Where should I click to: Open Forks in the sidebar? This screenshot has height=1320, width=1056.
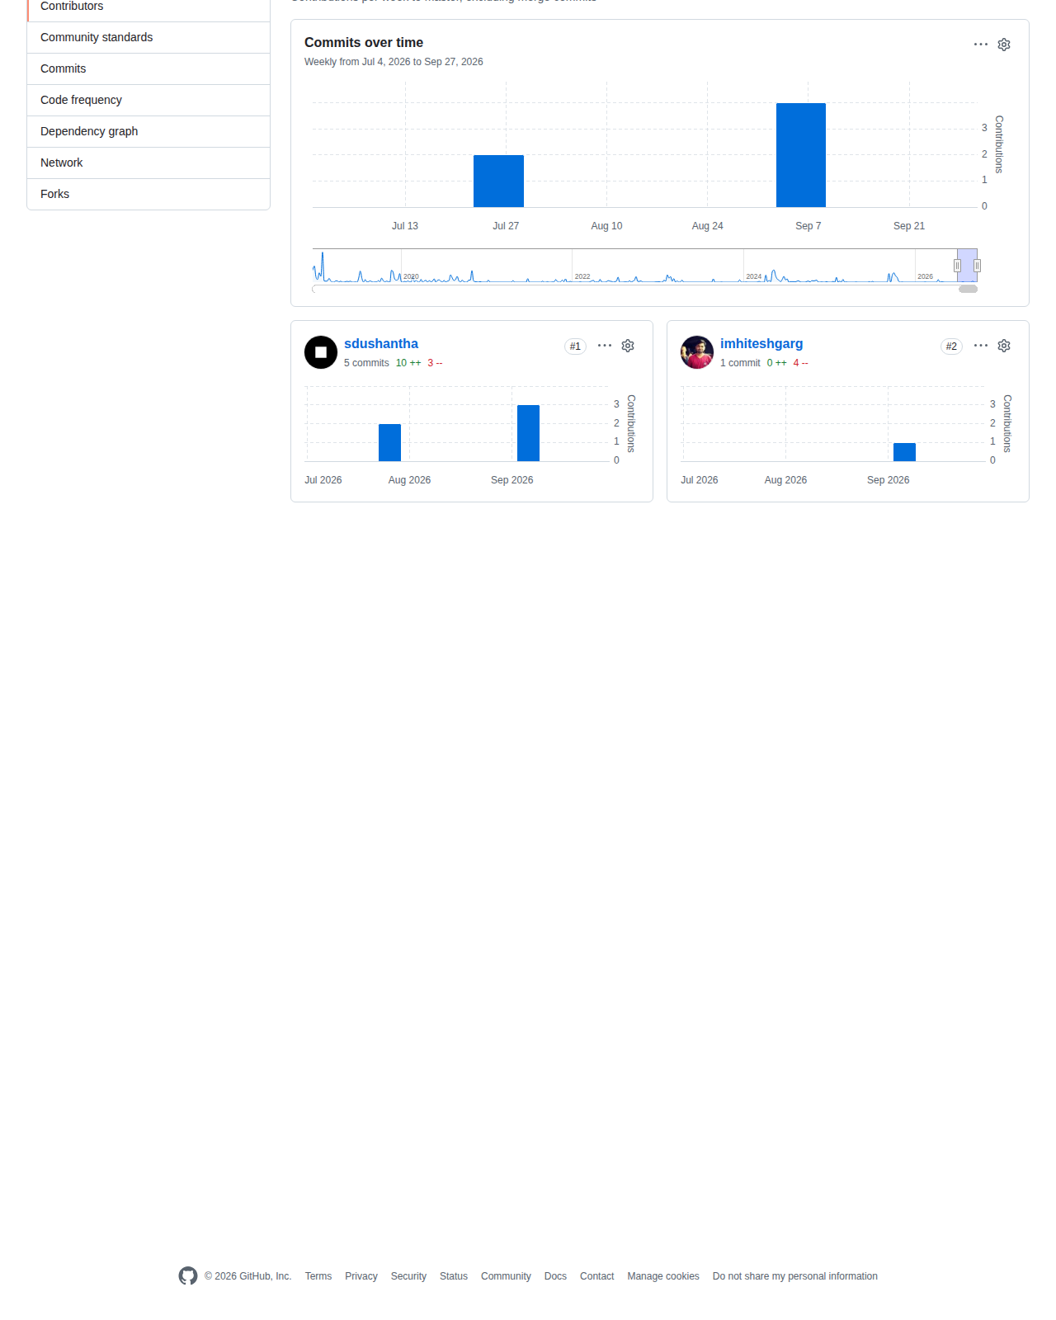click(x=148, y=194)
